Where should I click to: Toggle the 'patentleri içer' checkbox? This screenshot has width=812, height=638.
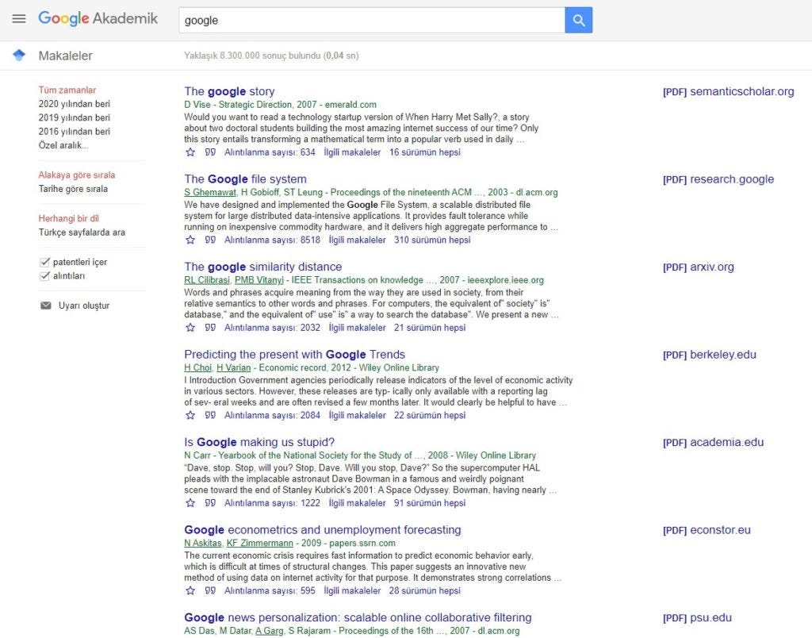[45, 262]
